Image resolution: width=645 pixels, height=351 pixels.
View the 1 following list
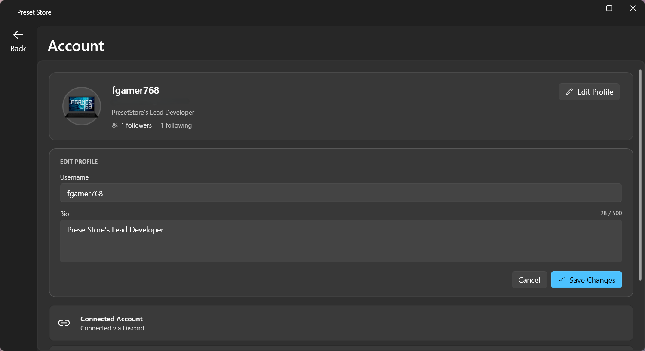coord(176,125)
